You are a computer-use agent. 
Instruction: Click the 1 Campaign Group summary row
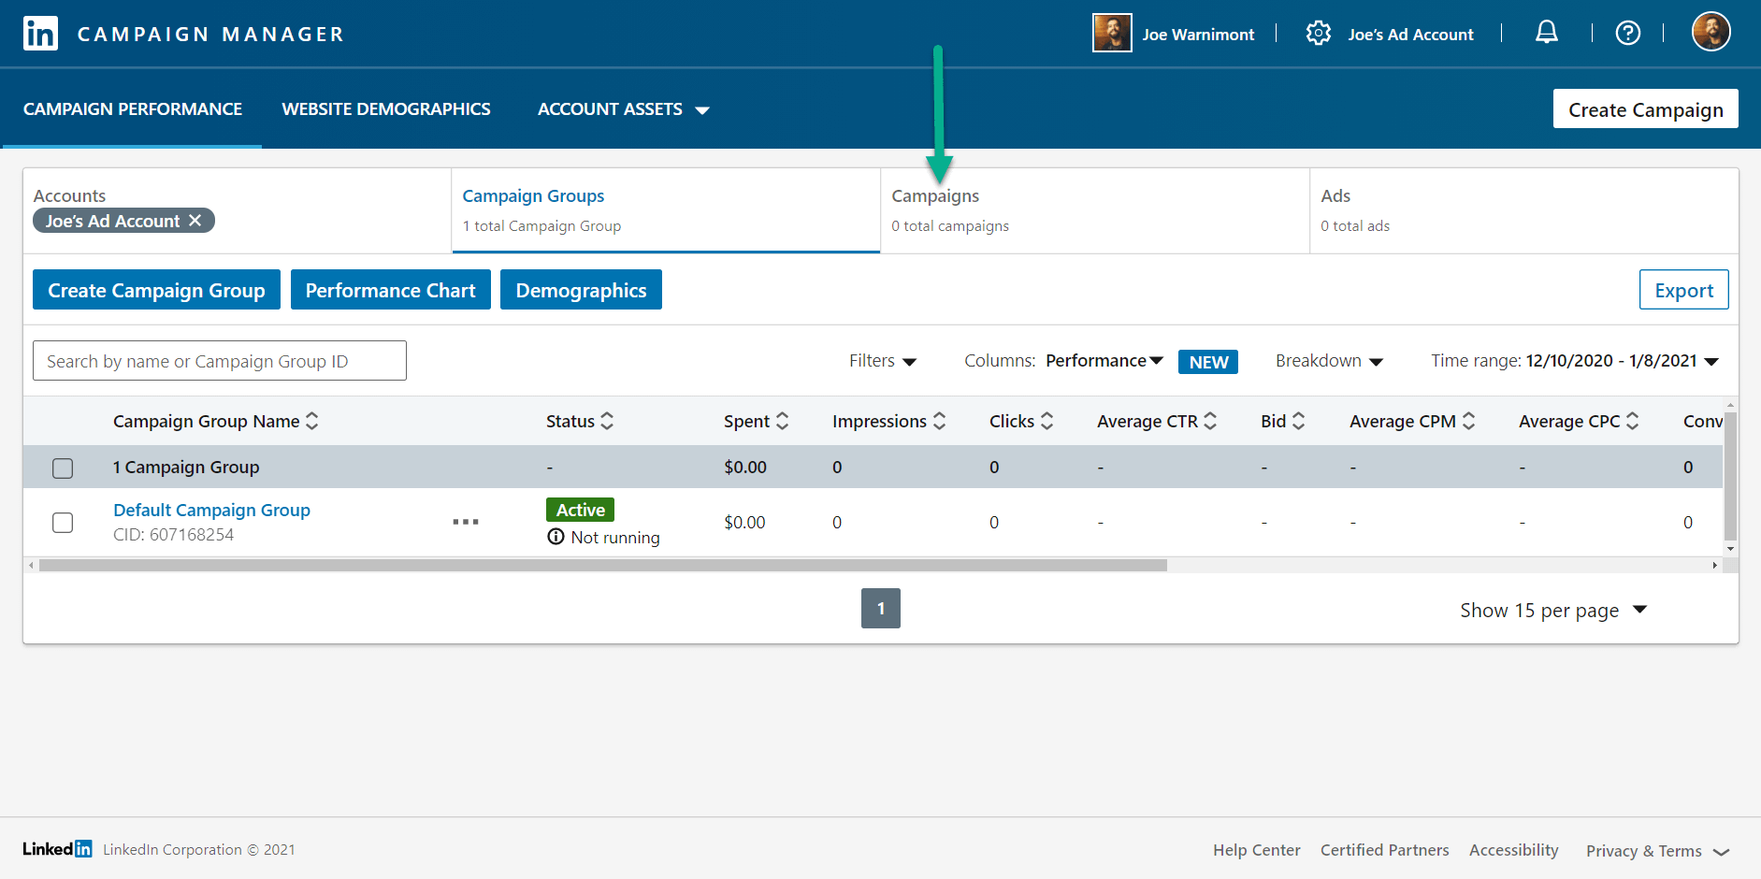tap(873, 467)
